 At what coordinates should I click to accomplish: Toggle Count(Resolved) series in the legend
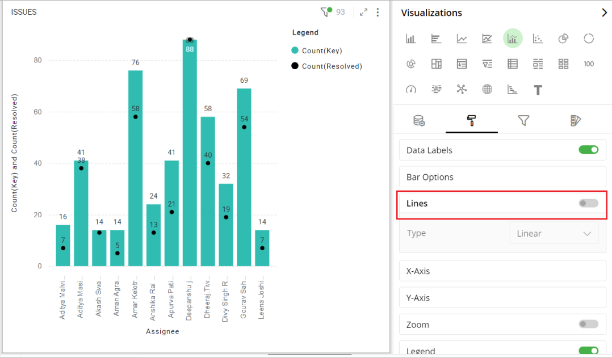click(x=326, y=66)
